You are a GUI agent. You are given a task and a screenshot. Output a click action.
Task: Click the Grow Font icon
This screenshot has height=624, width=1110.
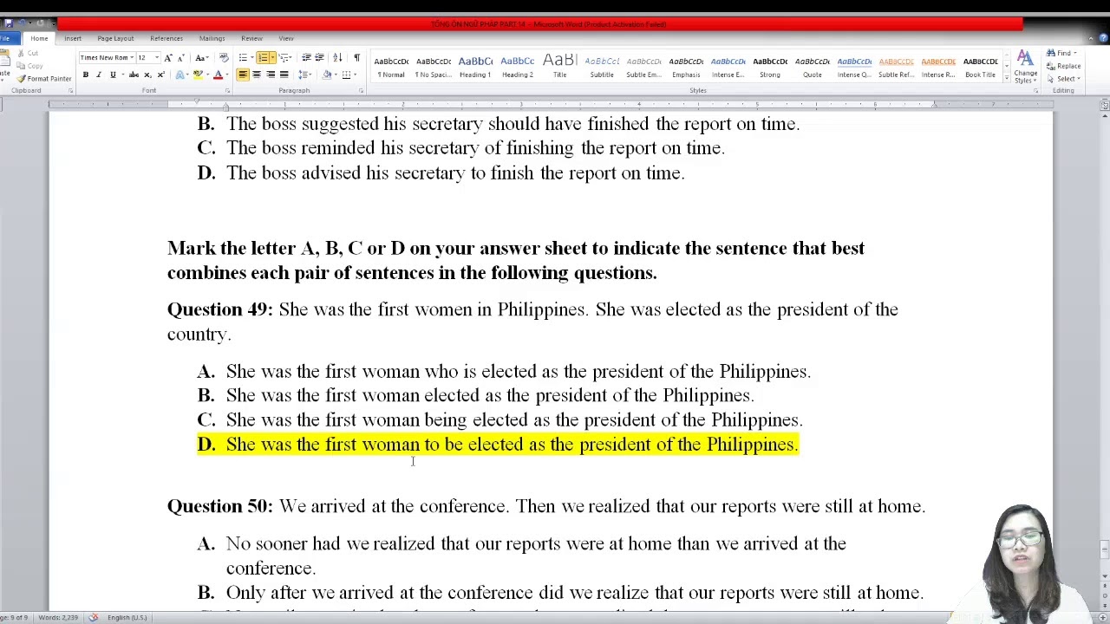(167, 58)
